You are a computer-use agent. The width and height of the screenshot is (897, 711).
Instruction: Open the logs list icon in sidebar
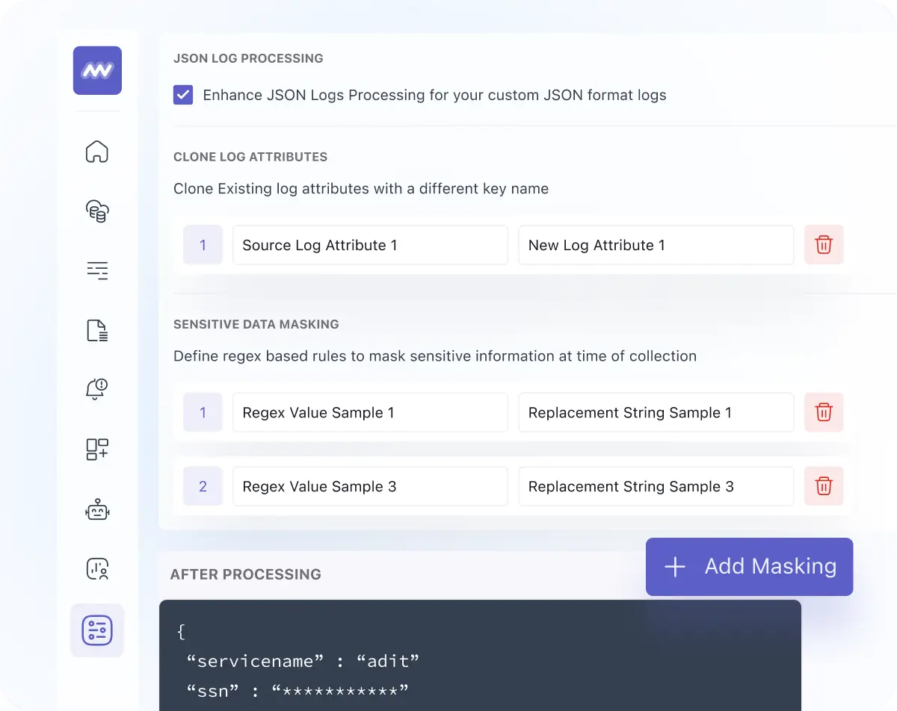97,270
